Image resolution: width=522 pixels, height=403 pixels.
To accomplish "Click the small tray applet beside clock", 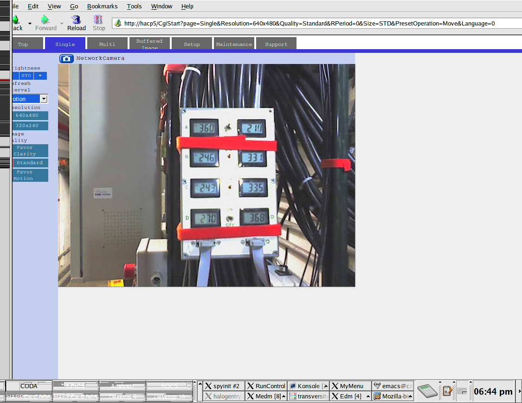I will click(x=462, y=391).
